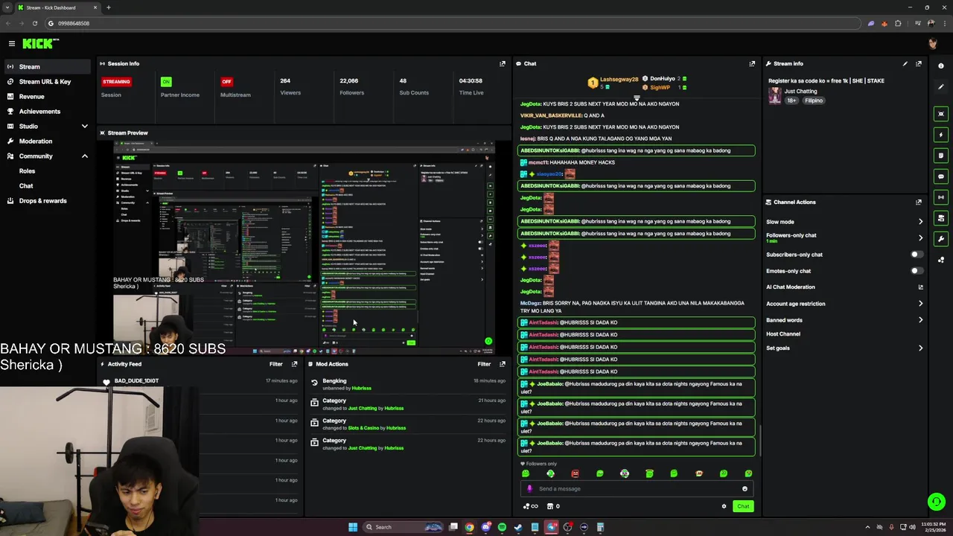Click the shop icon showing 0 below the chat input
953x536 pixels.
553,506
